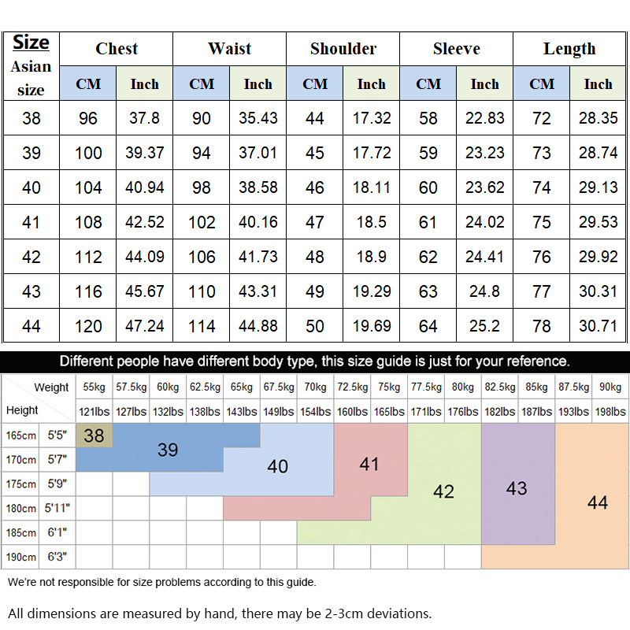Click the green size 42 region
630x630 pixels.
point(443,491)
